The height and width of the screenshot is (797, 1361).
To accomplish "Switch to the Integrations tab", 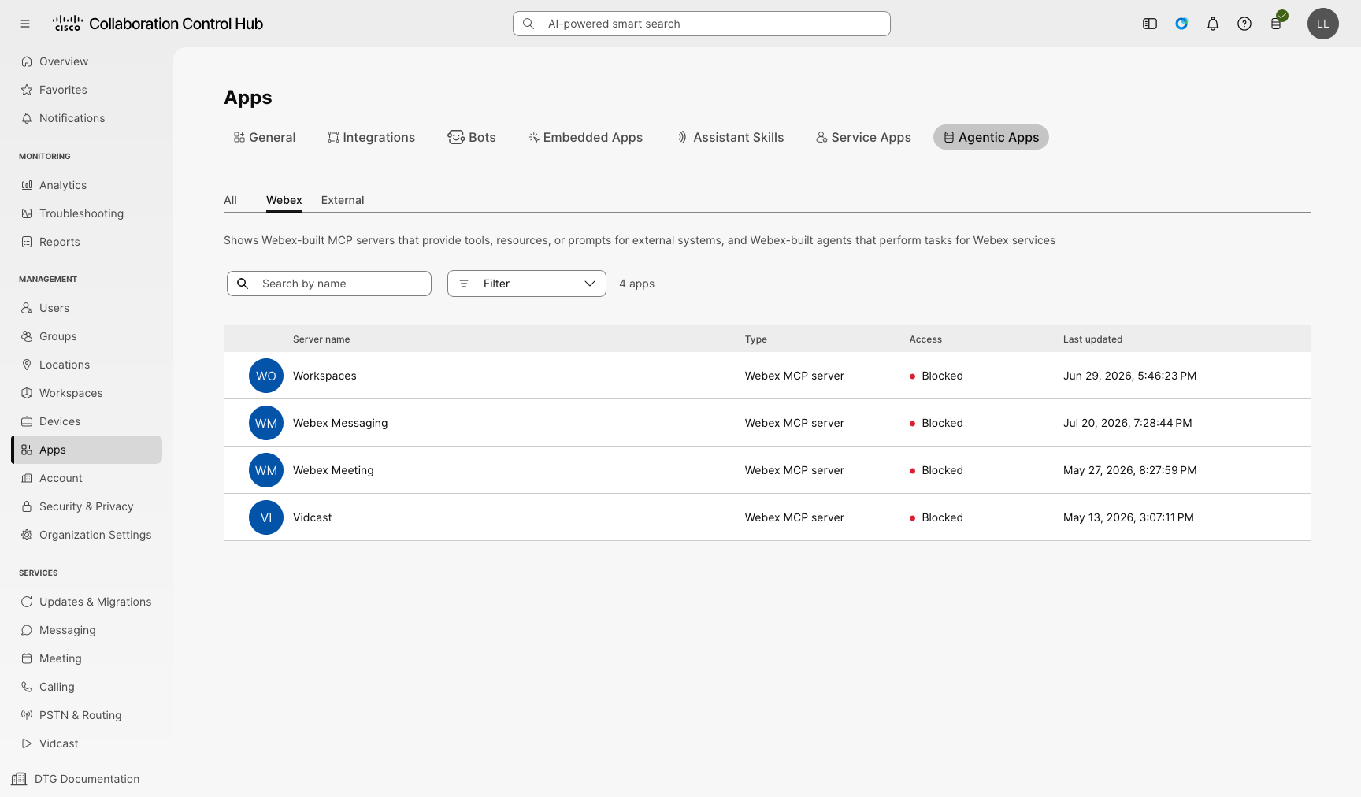I will click(371, 137).
